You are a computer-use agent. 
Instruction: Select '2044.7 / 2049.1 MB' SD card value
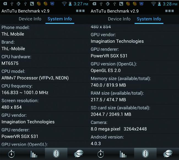pos(111,114)
